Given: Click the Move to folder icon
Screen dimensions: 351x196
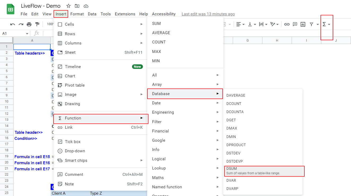Looking at the screenshot, I should pyautogui.click(x=77, y=6).
